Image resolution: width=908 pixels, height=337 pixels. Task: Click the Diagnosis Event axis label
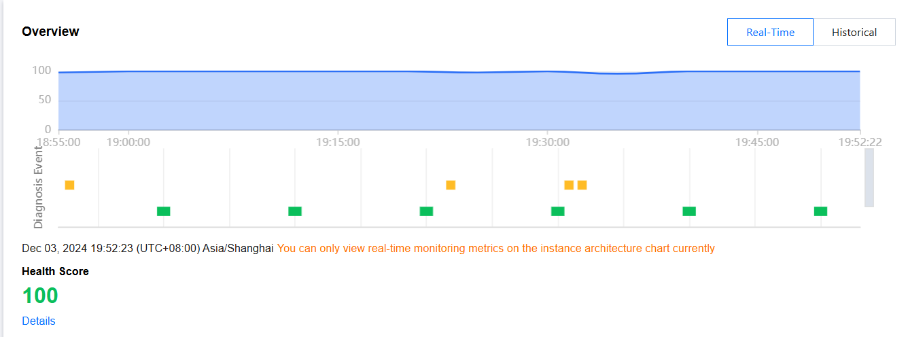pyautogui.click(x=39, y=187)
